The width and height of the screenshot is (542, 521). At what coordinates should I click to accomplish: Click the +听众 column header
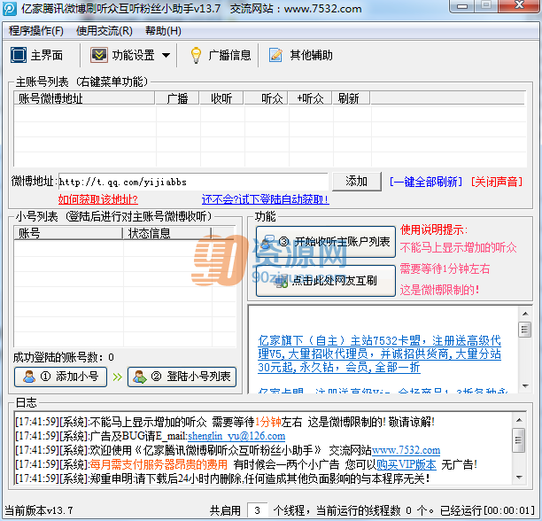[310, 98]
